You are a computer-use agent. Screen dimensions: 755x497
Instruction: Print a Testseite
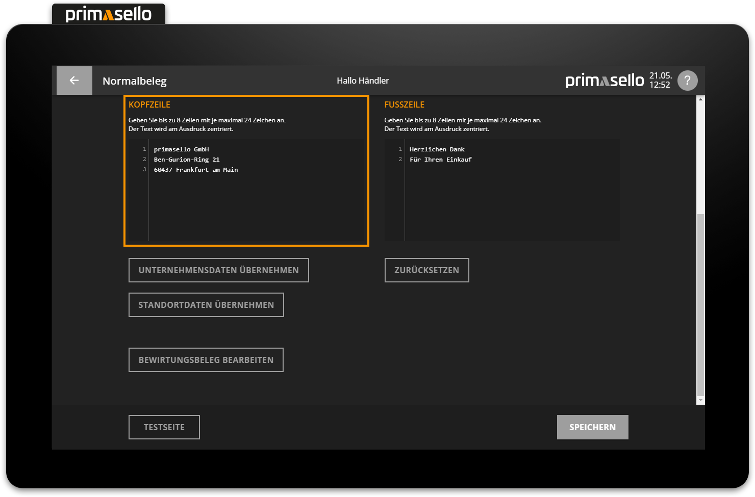[x=164, y=427]
